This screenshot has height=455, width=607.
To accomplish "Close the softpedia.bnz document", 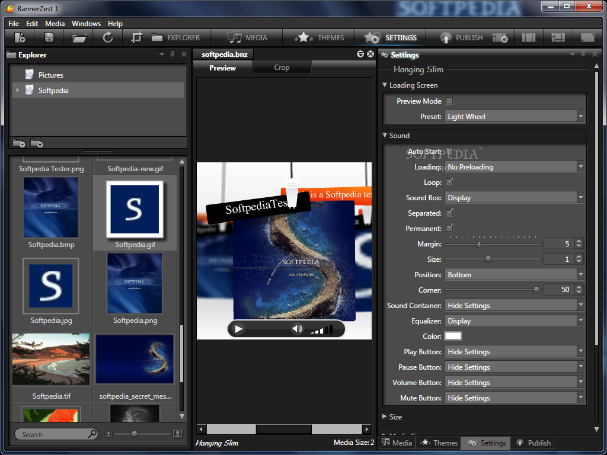I will [370, 54].
